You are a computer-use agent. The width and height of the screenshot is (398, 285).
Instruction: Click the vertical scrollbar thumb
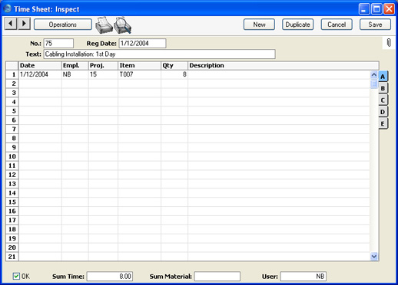click(374, 84)
